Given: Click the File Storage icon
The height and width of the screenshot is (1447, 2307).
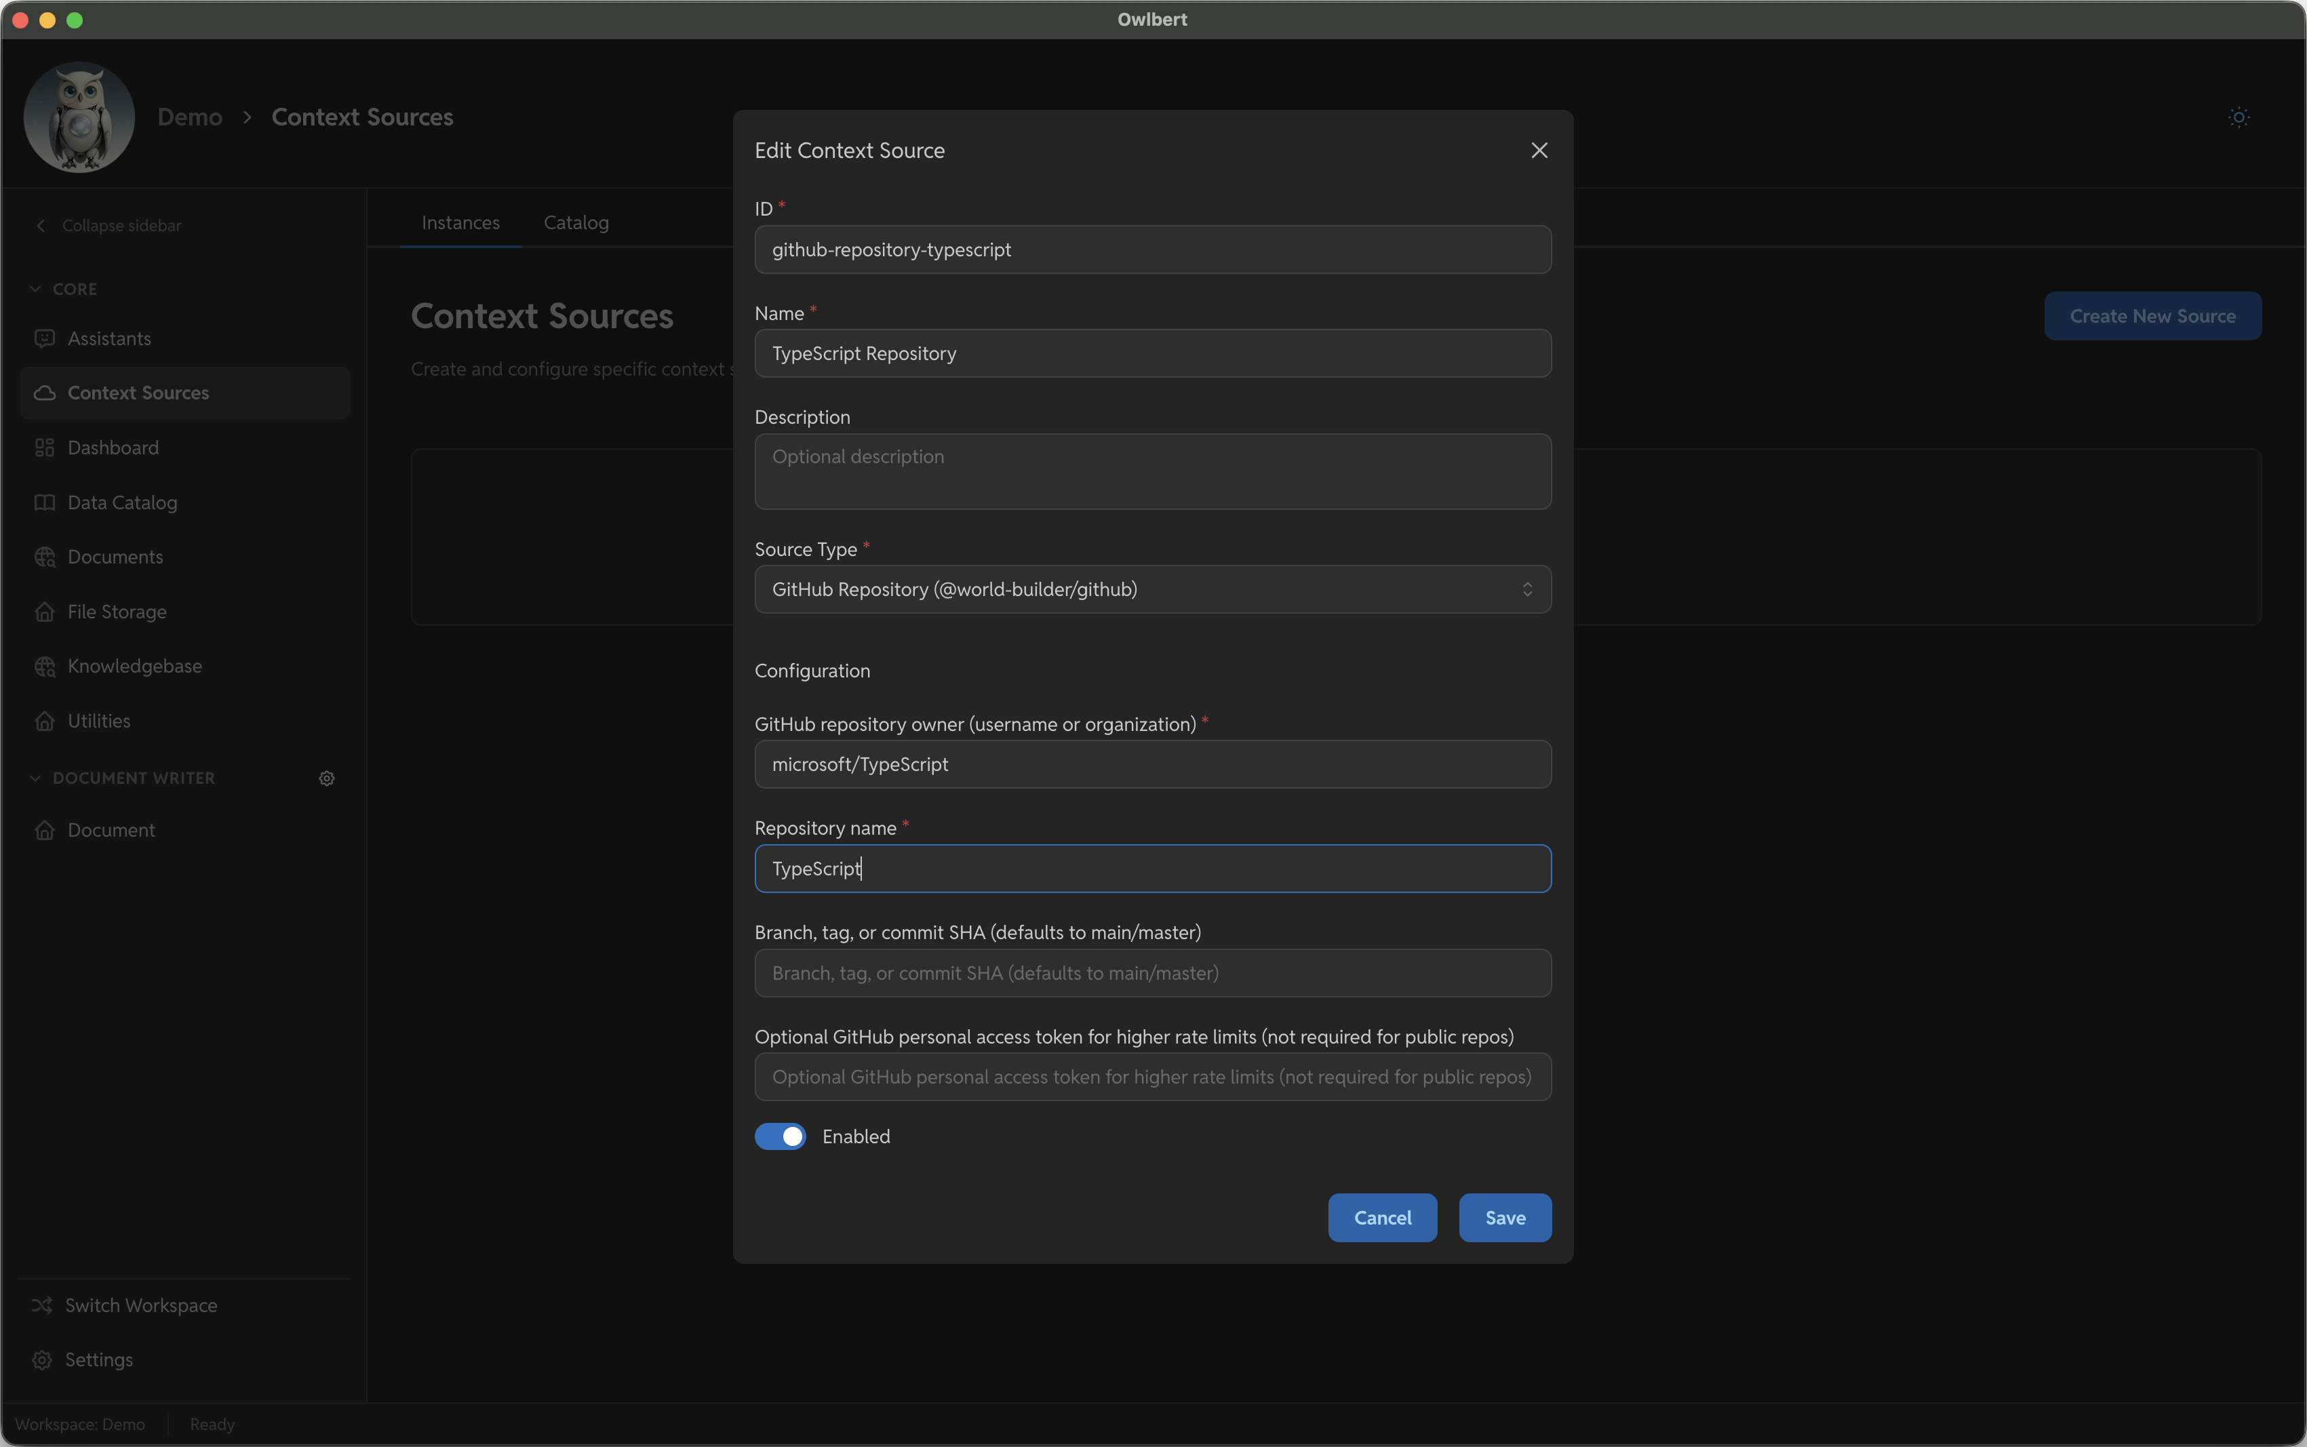Looking at the screenshot, I should (44, 612).
